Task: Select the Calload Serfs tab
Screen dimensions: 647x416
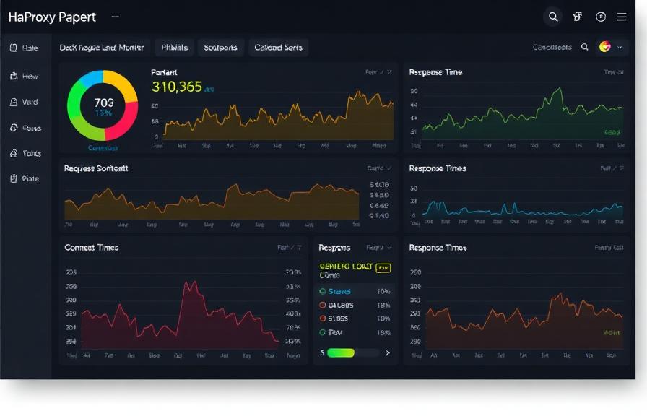Action: 280,47
